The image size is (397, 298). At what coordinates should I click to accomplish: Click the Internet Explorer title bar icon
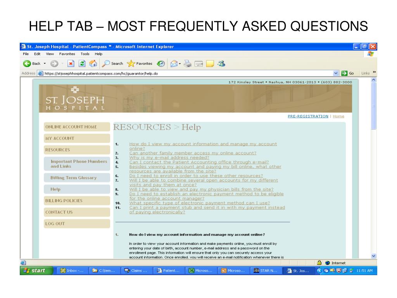point(23,47)
